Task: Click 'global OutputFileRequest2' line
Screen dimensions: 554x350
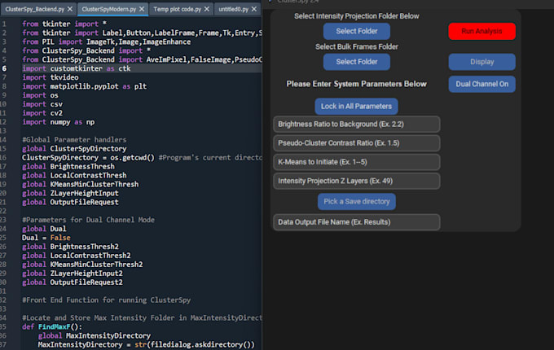Action: coord(73,282)
